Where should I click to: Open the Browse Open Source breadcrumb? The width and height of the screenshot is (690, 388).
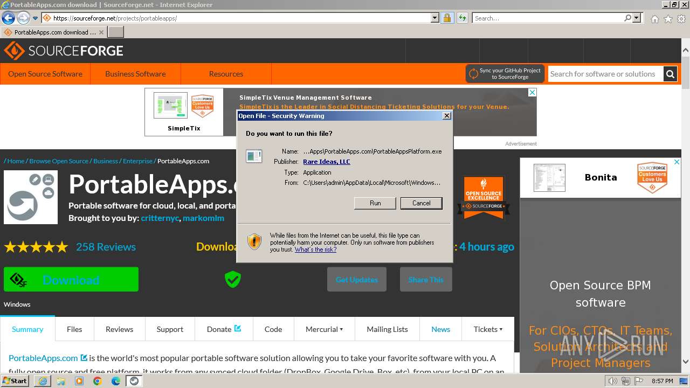click(59, 161)
